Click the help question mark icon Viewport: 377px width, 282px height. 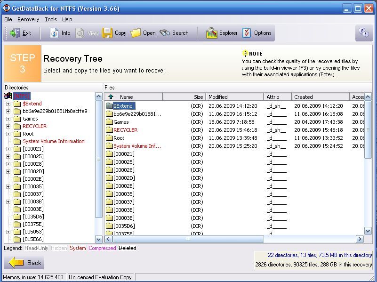(x=364, y=32)
